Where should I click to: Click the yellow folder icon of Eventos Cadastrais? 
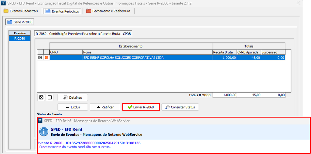point(6,11)
